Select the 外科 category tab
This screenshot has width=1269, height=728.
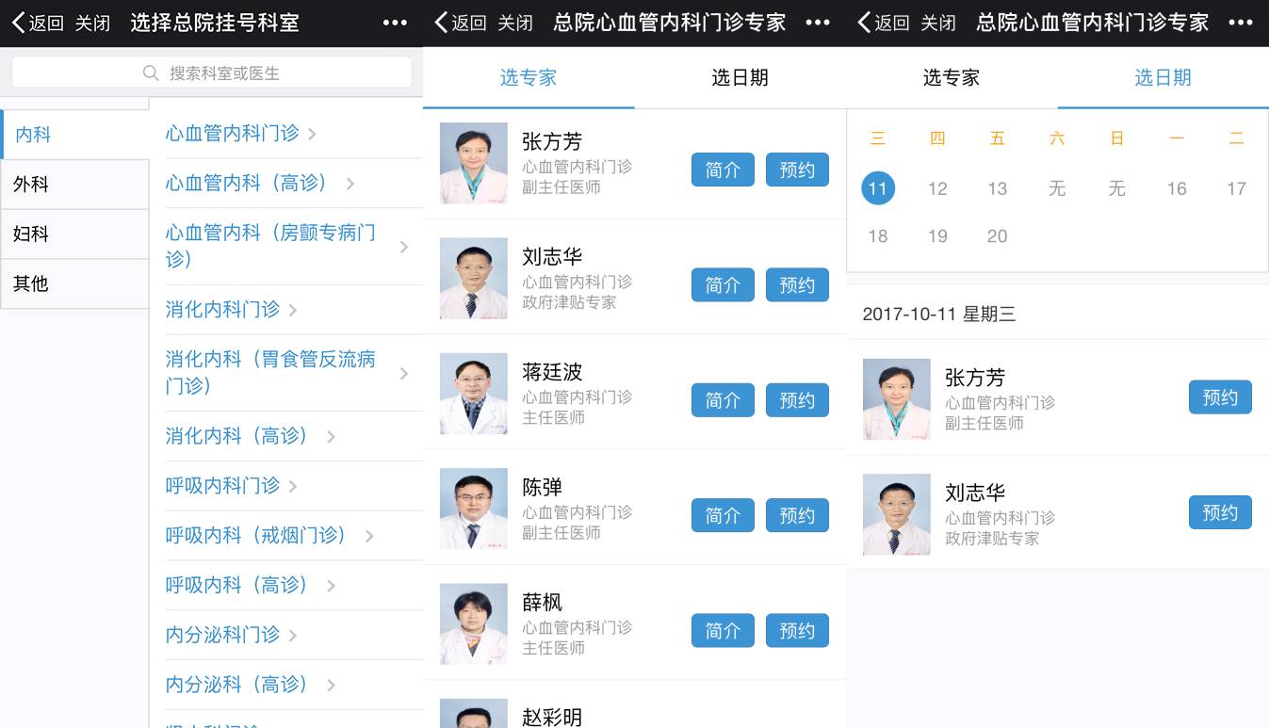(31, 184)
